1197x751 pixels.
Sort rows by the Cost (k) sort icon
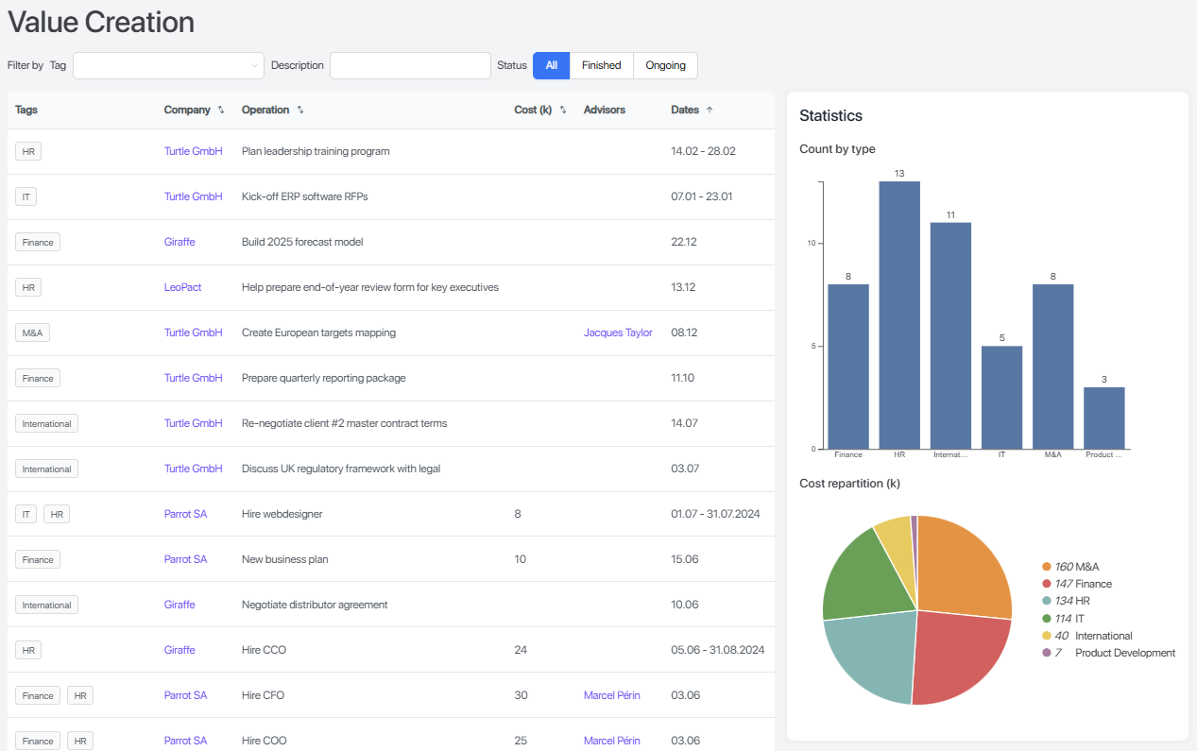pyautogui.click(x=561, y=110)
